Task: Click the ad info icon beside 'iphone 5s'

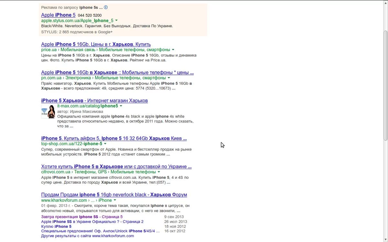Action: 106,7
